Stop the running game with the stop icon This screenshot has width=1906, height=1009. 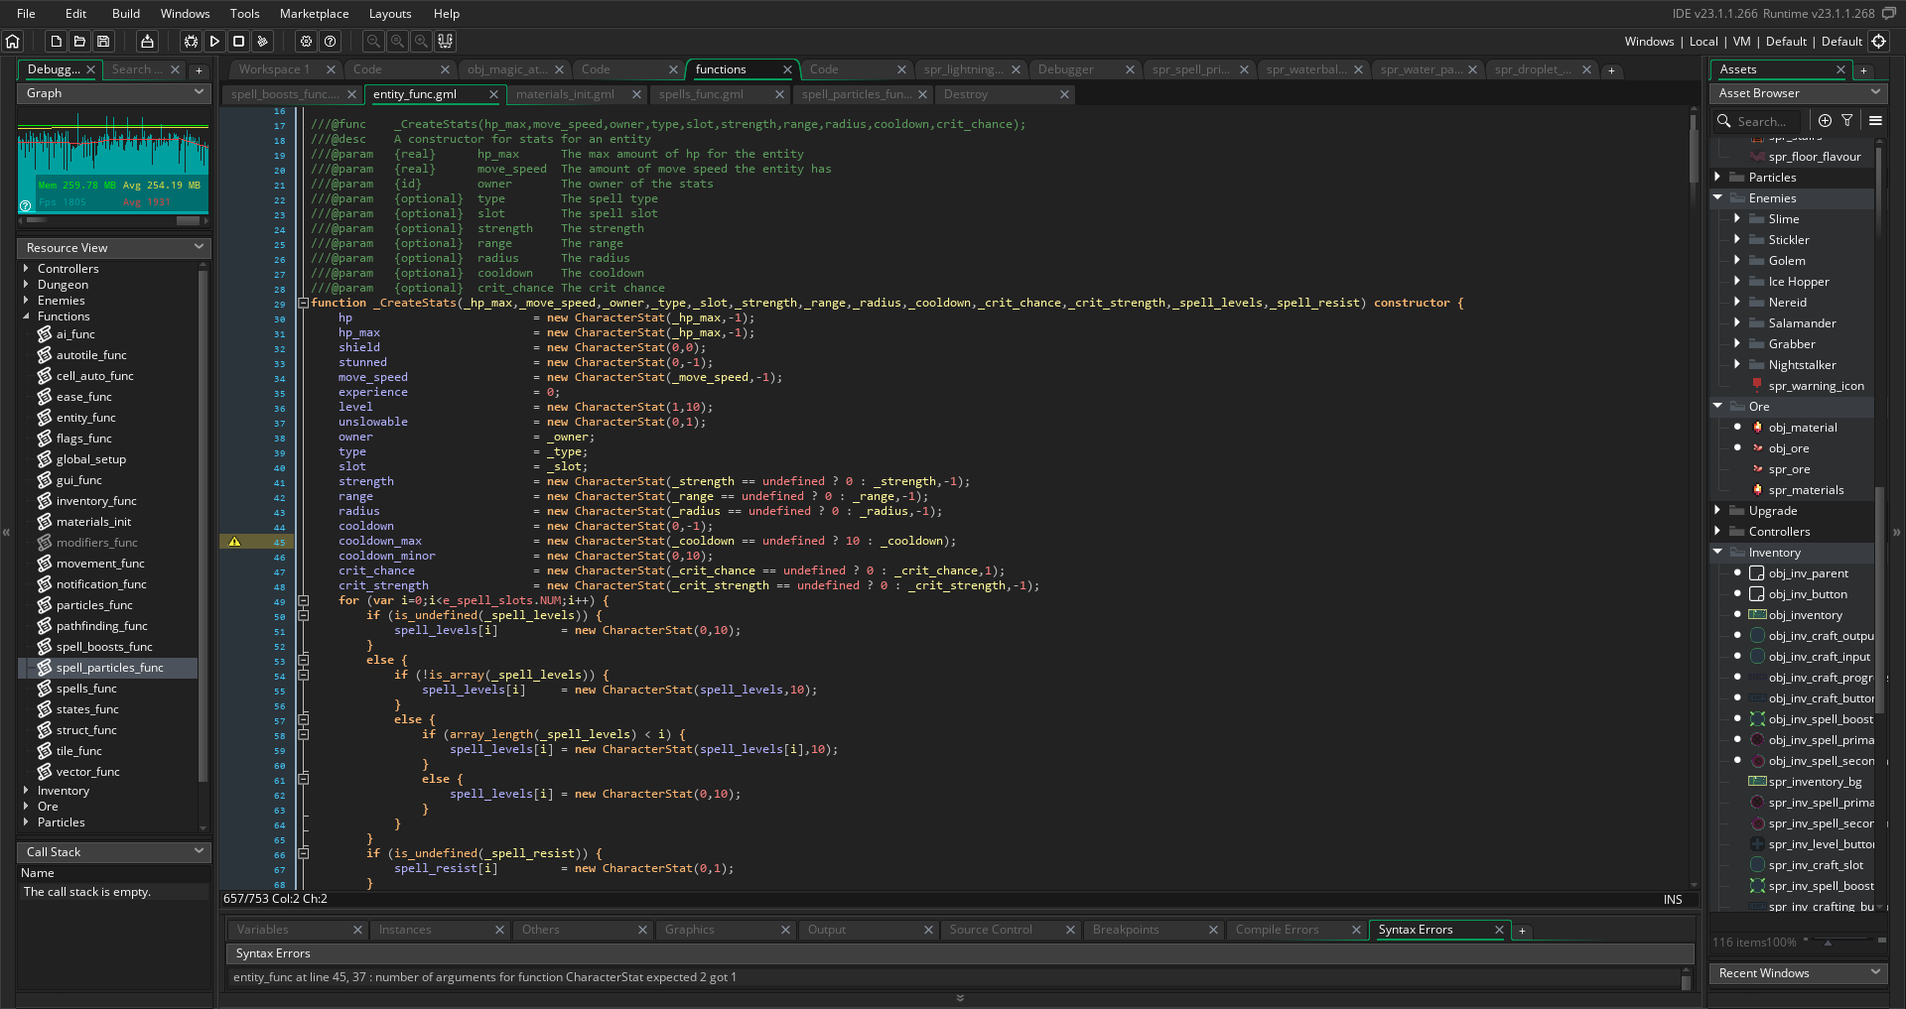[x=238, y=42]
